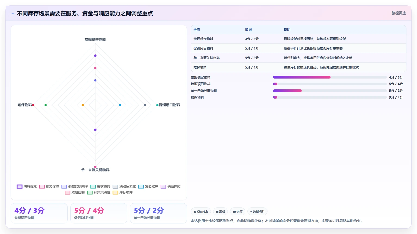Toggle the 常态缓冲 legend series
This screenshot has height=234, width=417.
click(x=148, y=186)
